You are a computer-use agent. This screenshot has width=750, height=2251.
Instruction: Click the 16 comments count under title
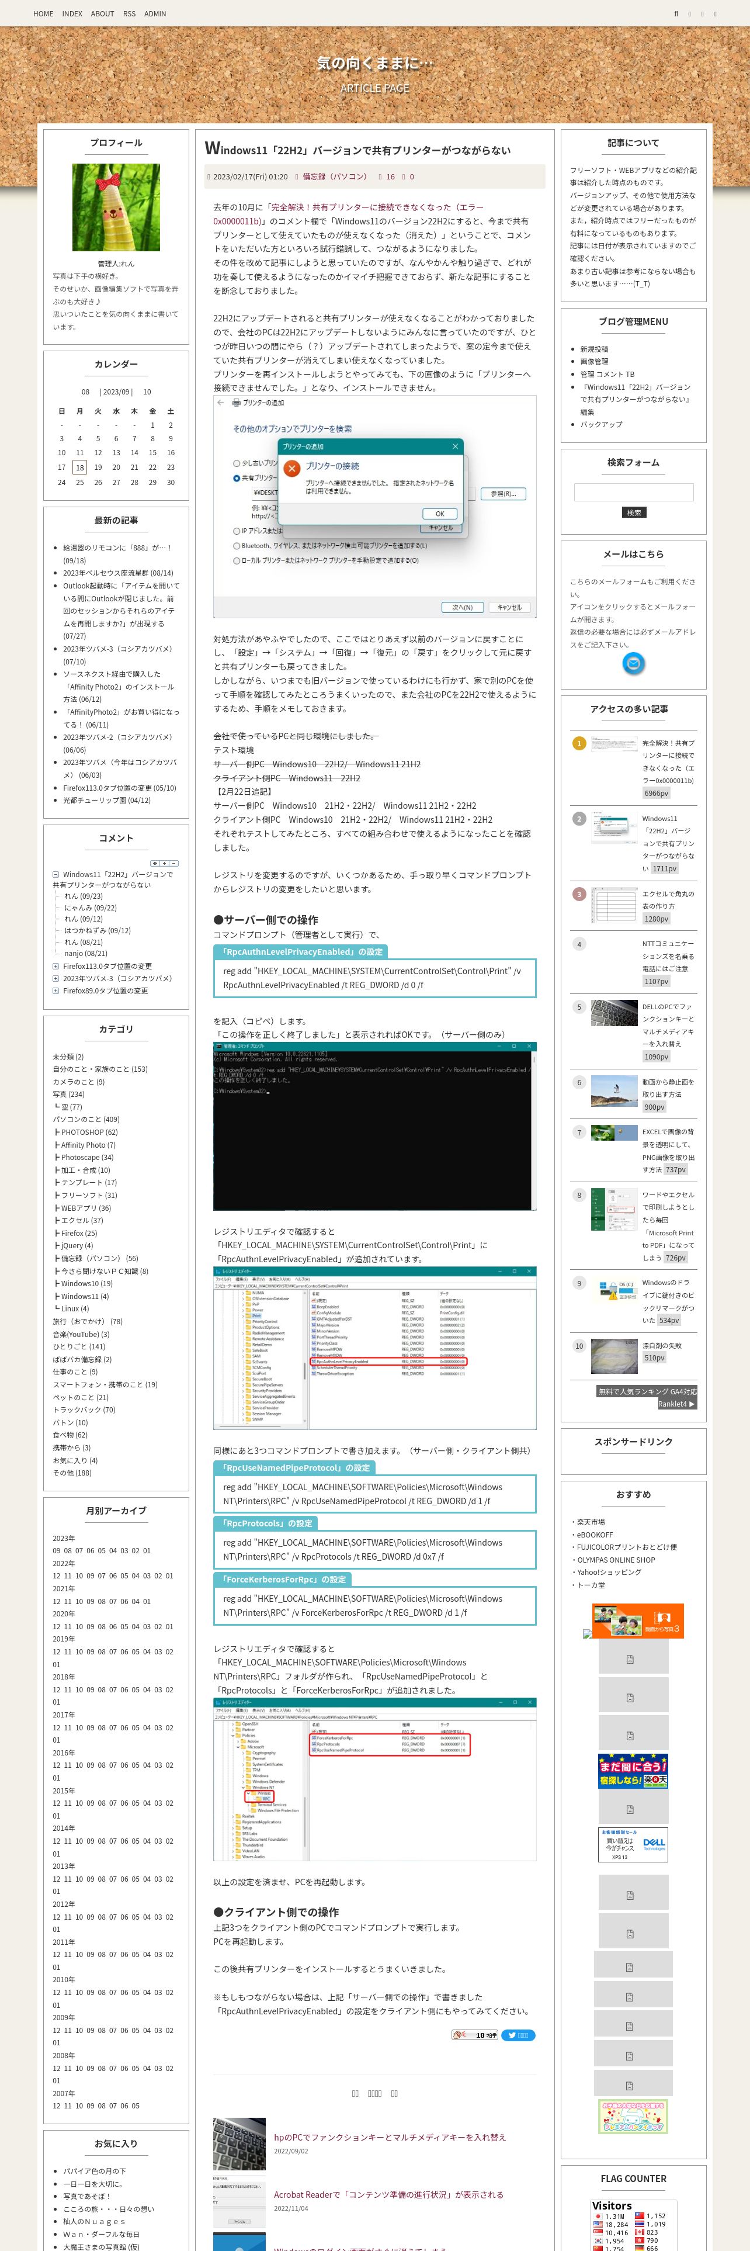[390, 176]
